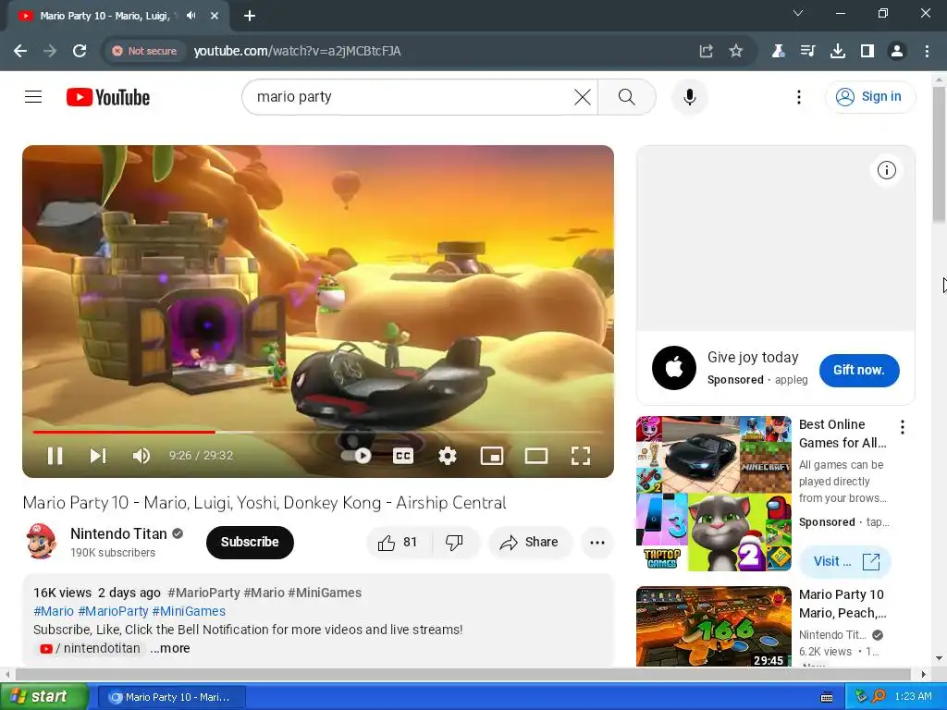Open the Windows start menu
The width and height of the screenshot is (947, 710).
(43, 697)
